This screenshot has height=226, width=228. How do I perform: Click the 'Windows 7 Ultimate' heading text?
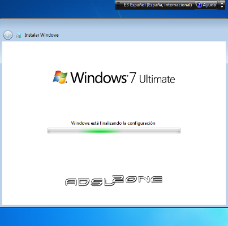pyautogui.click(x=123, y=77)
